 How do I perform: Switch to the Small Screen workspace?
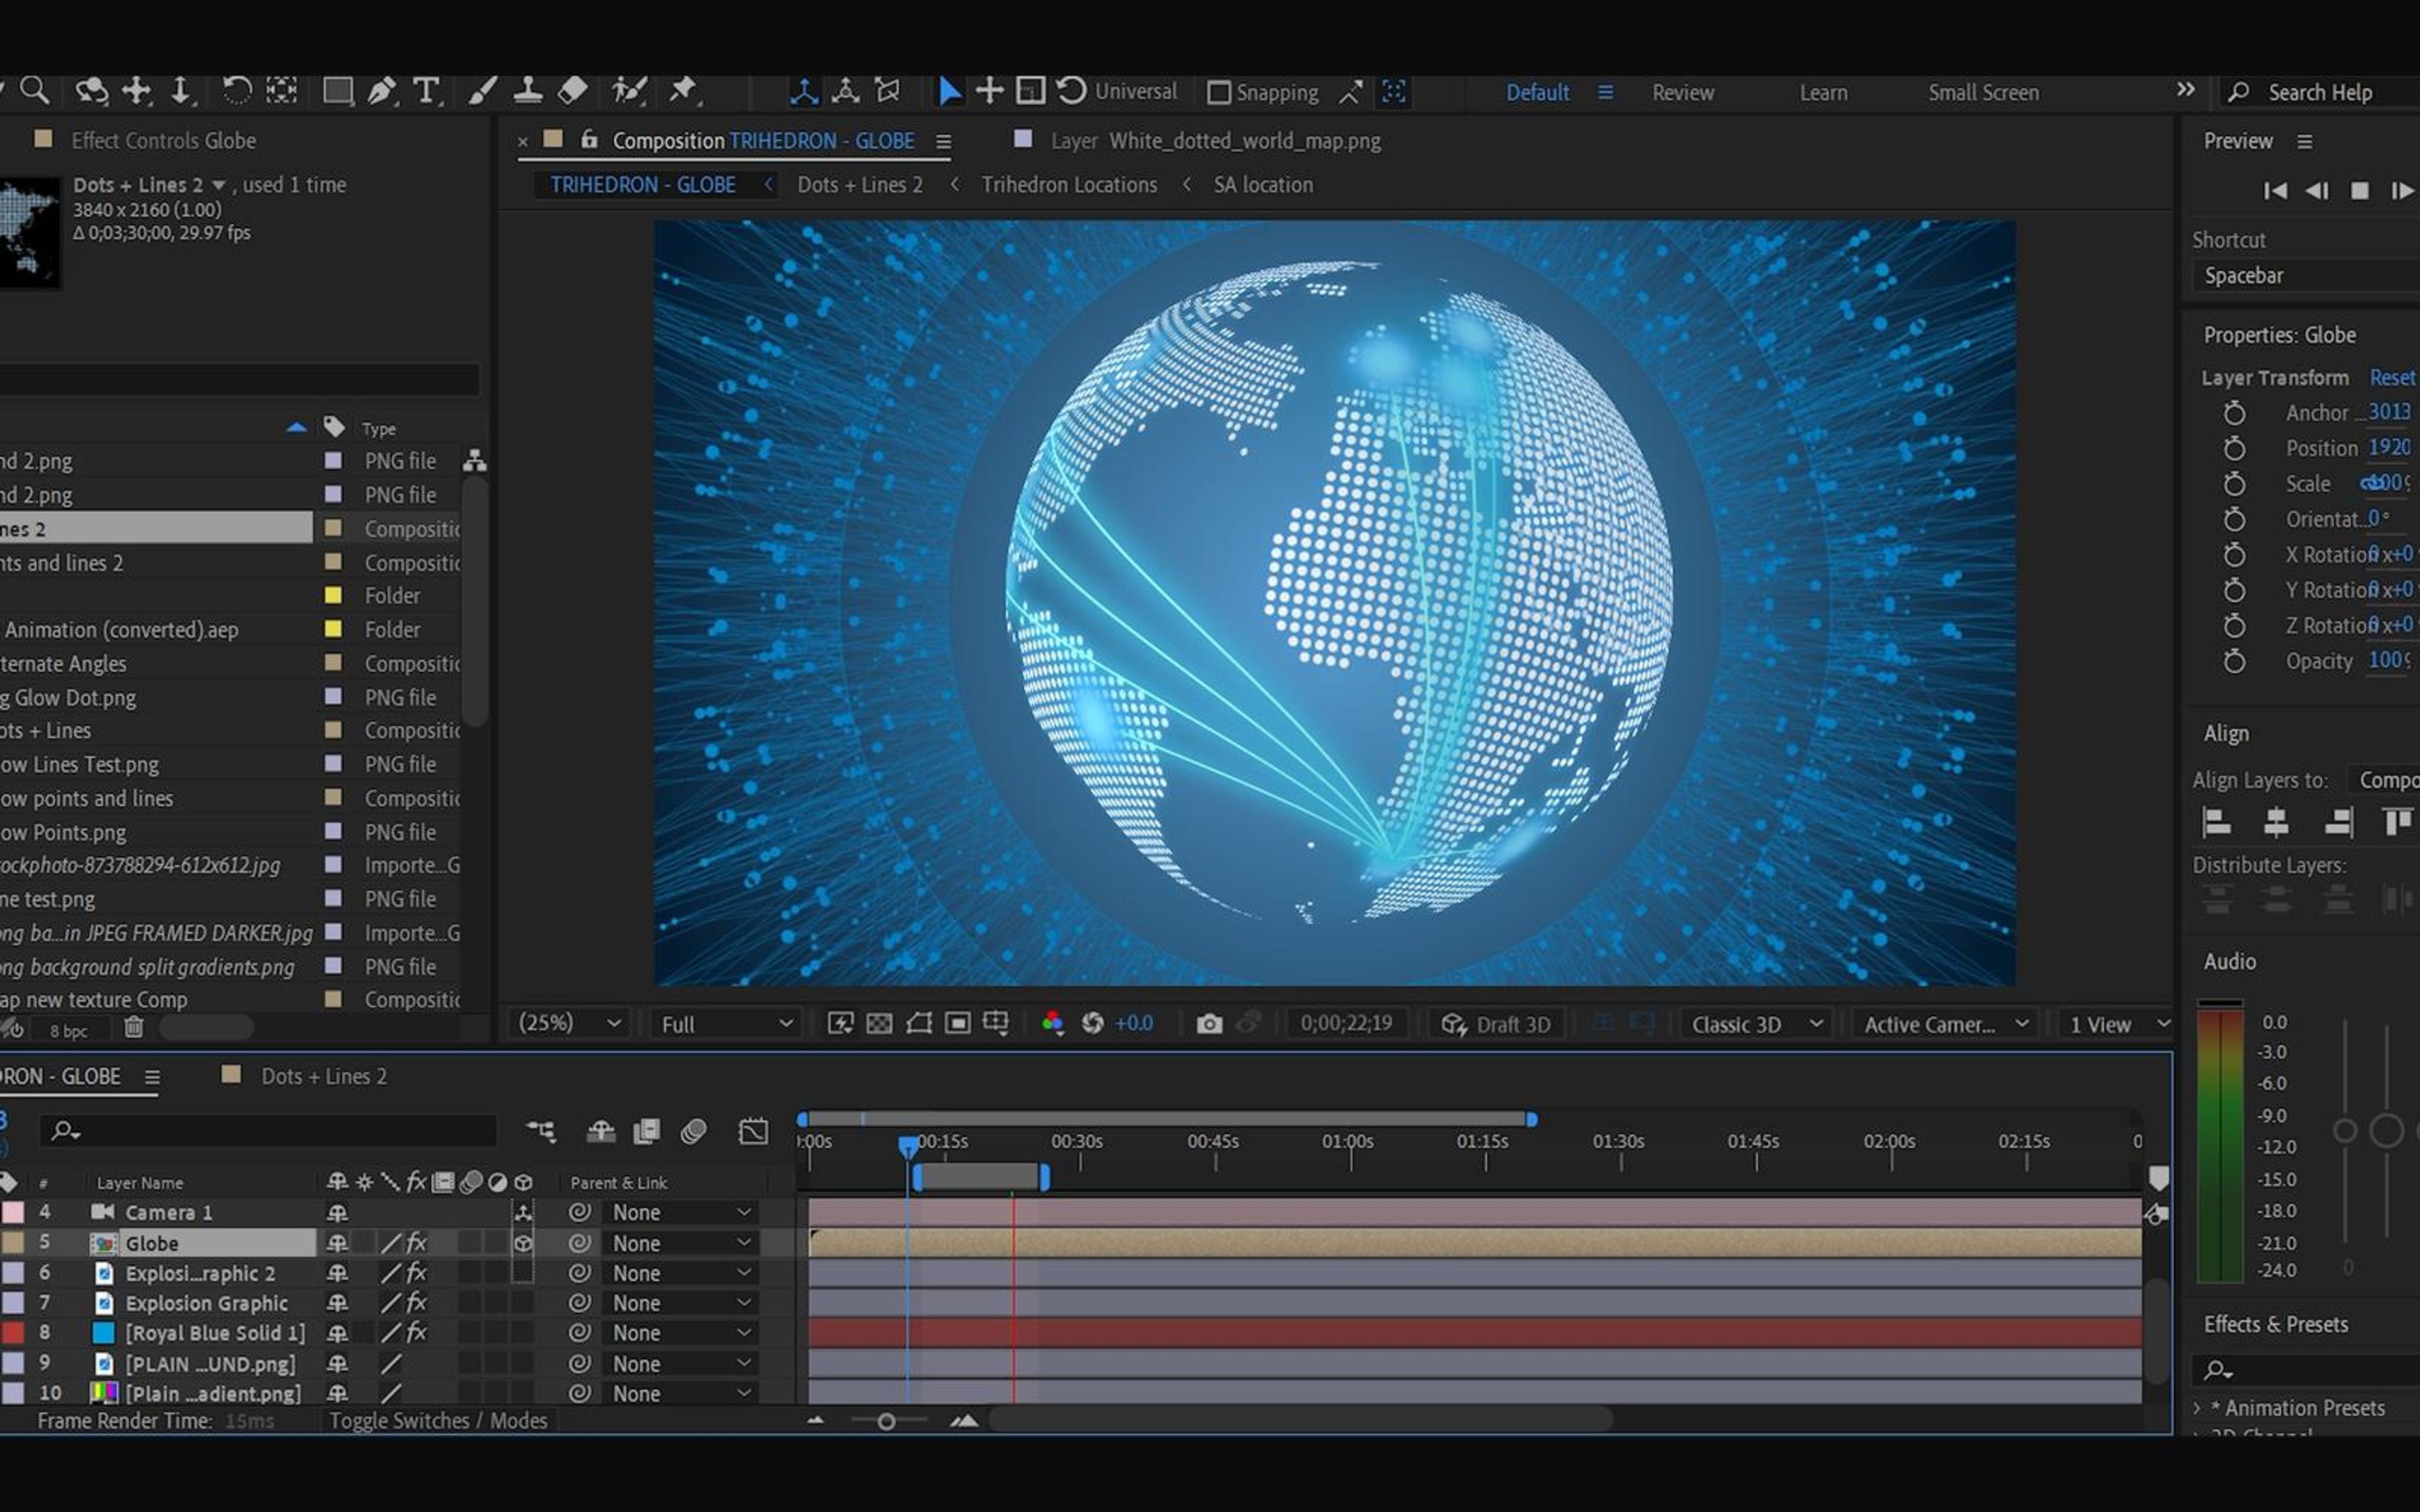coord(1983,92)
